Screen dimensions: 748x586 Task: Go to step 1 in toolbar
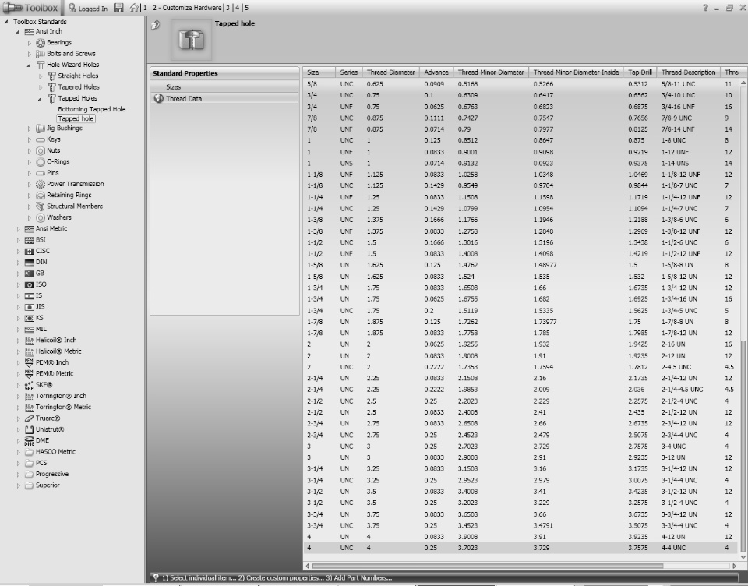pyautogui.click(x=145, y=8)
